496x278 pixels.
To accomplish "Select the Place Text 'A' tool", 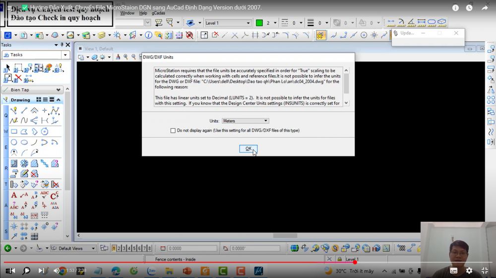I will [x=14, y=195].
